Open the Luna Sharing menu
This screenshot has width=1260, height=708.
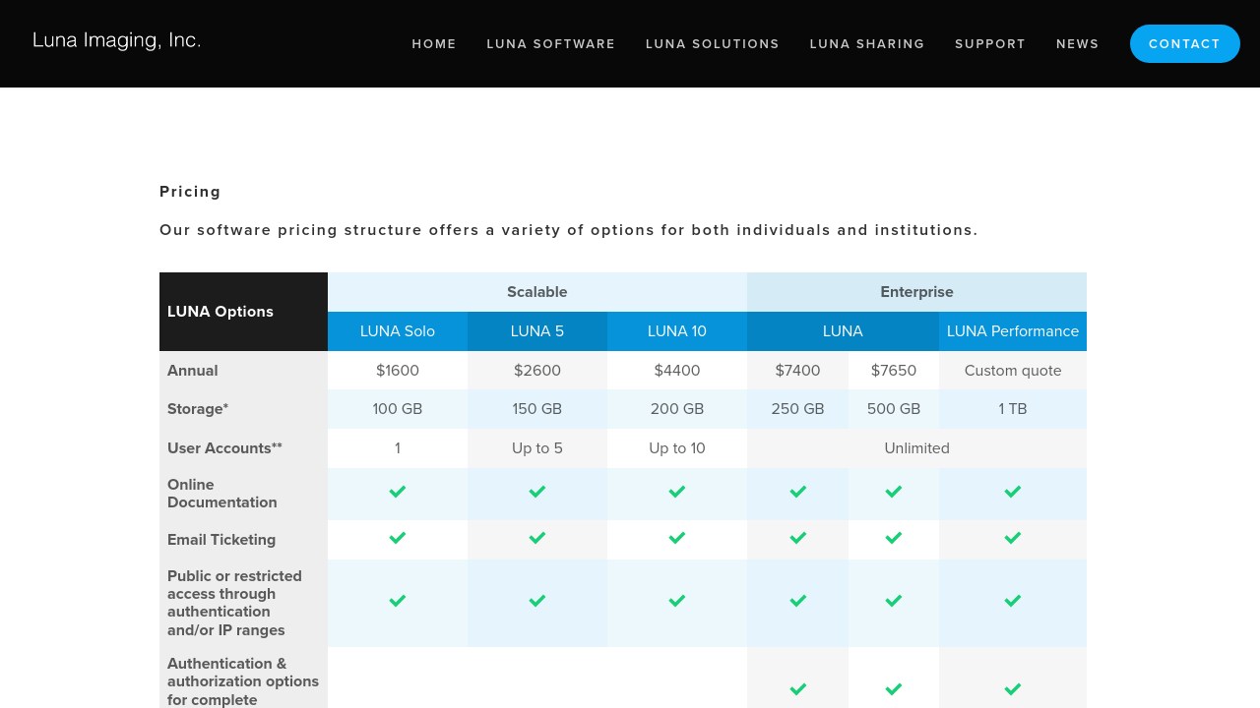[x=867, y=44]
